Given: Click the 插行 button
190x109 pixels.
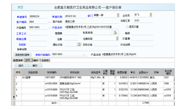Looking at the screenshot, I should click(x=21, y=66).
